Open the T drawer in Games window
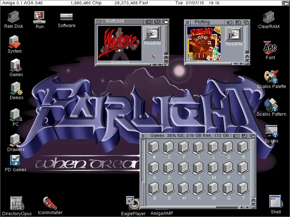 pyautogui.click(x=243, y=191)
